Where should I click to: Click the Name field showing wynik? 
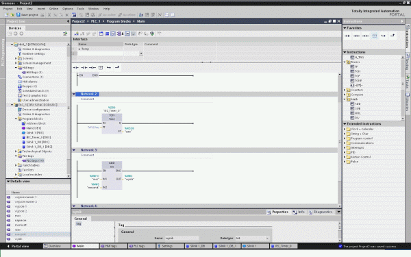pos(182,238)
